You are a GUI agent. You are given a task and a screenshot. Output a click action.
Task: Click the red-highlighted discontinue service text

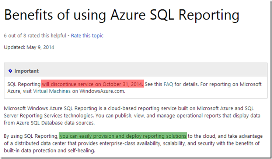coord(92,84)
